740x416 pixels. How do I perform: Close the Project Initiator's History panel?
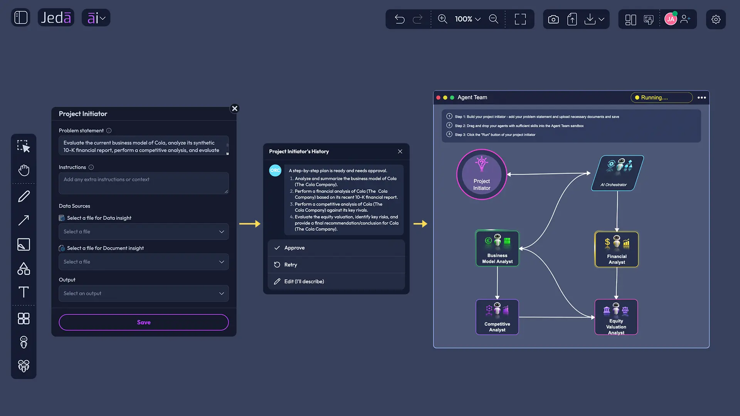point(400,151)
